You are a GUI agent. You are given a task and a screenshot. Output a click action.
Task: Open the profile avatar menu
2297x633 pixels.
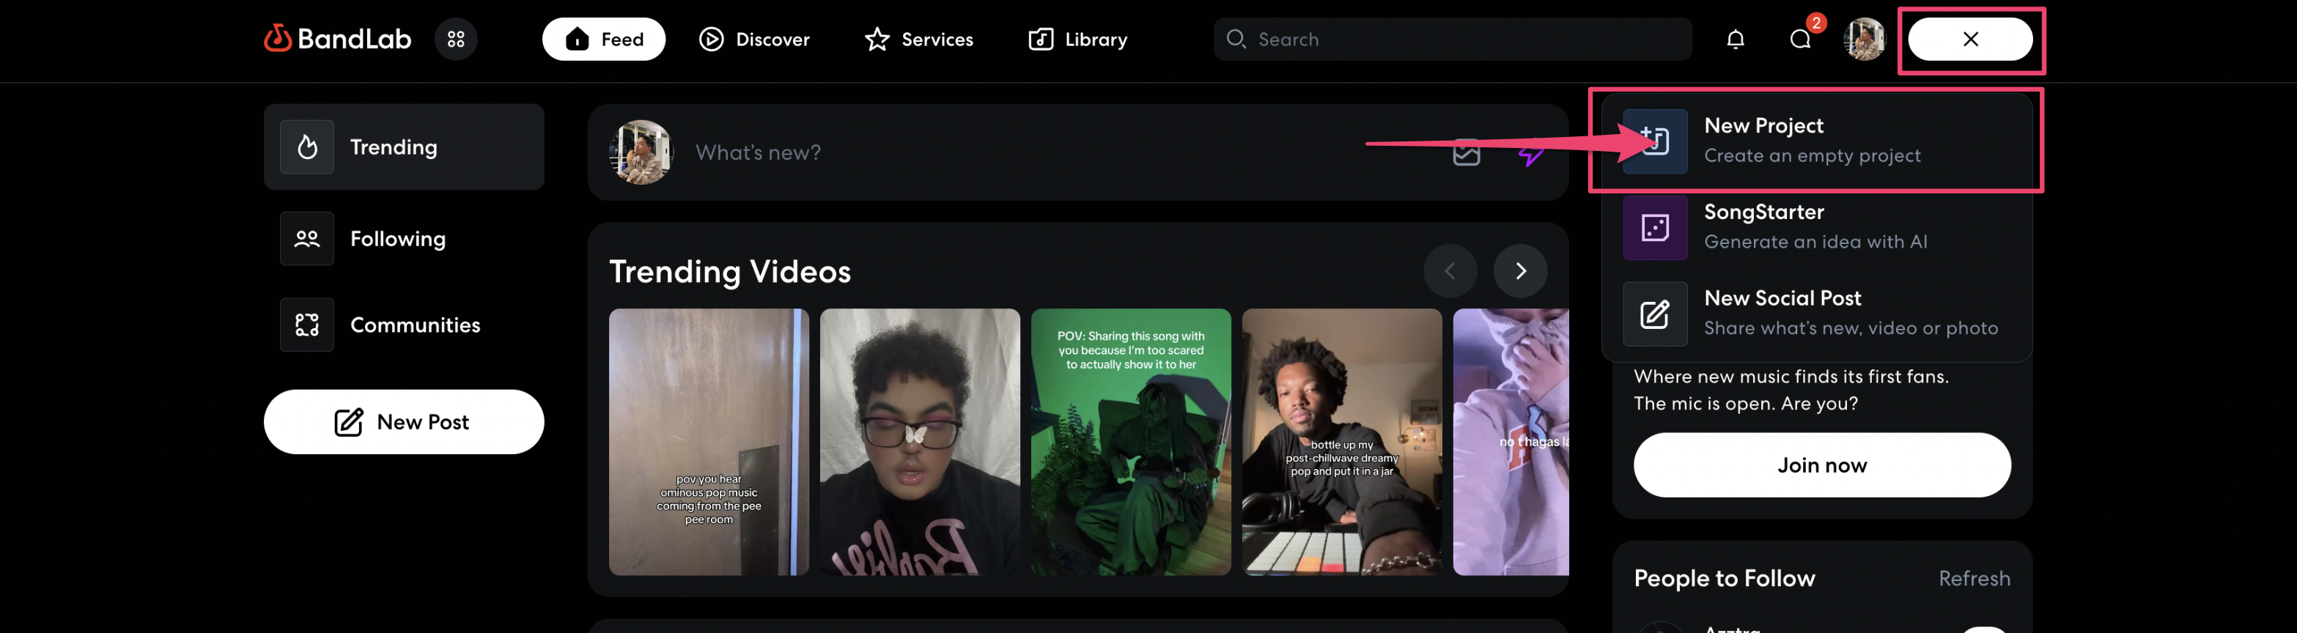pos(1864,40)
